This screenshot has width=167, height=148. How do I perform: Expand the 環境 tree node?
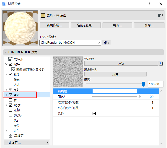[6, 95]
